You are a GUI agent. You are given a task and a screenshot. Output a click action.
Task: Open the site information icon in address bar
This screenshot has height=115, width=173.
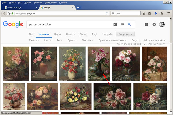pyautogui.click(x=9, y=13)
